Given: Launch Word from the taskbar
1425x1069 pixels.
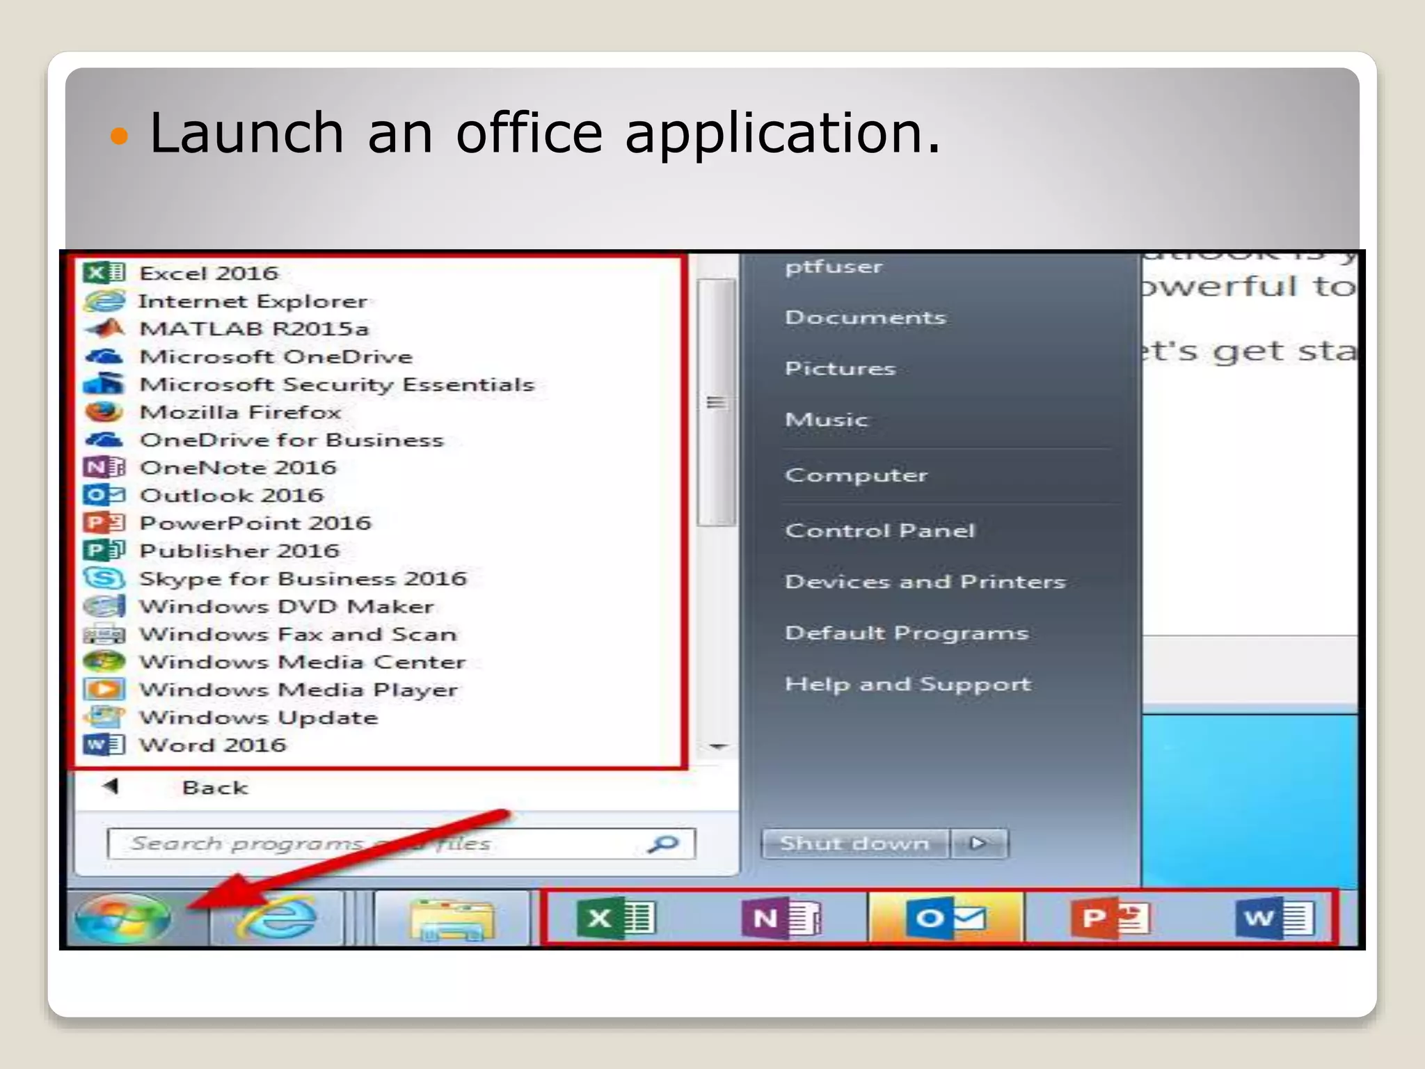Looking at the screenshot, I should tap(1275, 918).
